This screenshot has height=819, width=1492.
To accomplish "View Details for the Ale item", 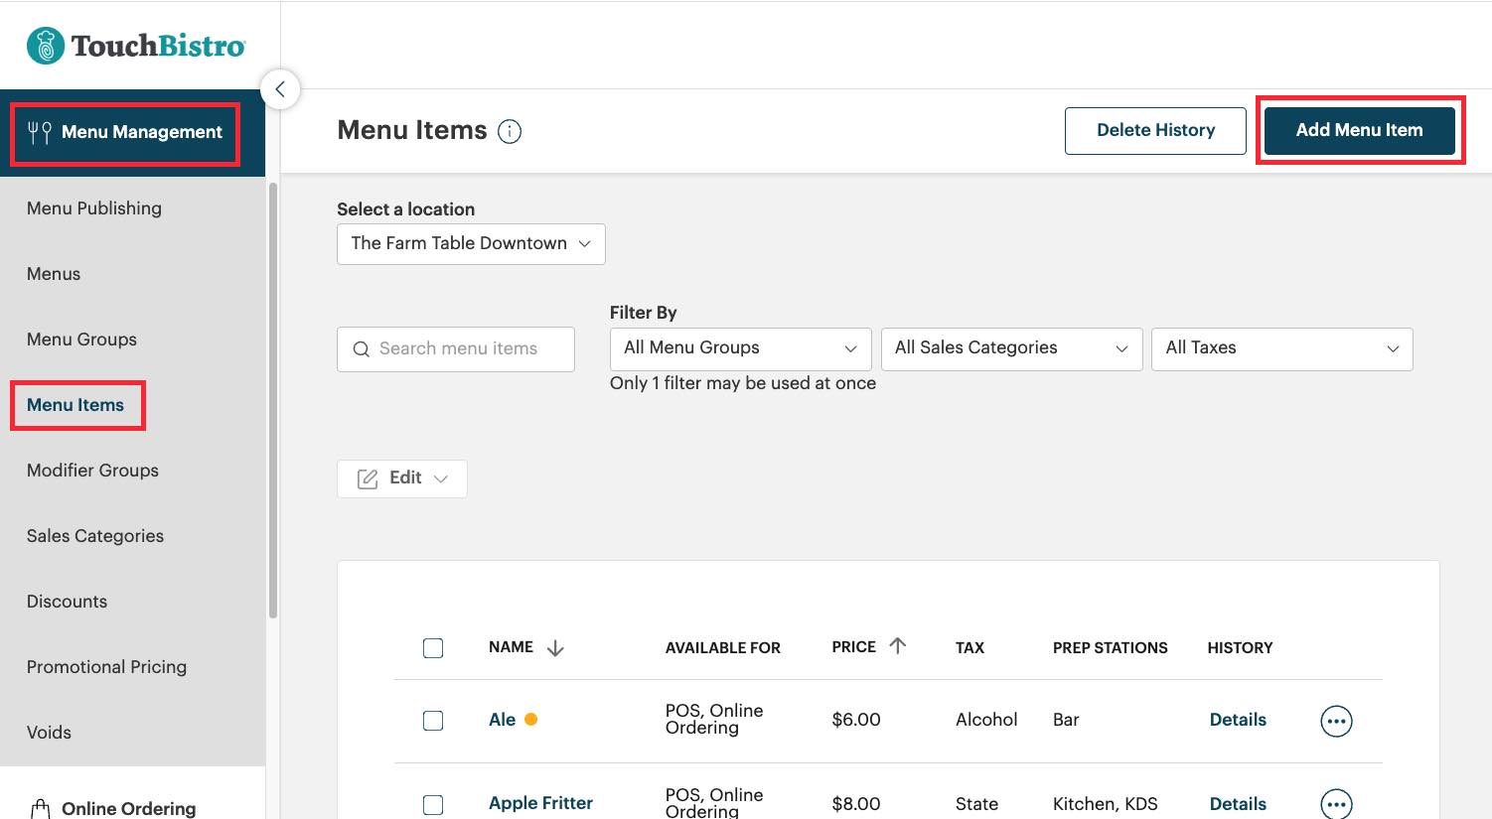I will [x=1238, y=720].
